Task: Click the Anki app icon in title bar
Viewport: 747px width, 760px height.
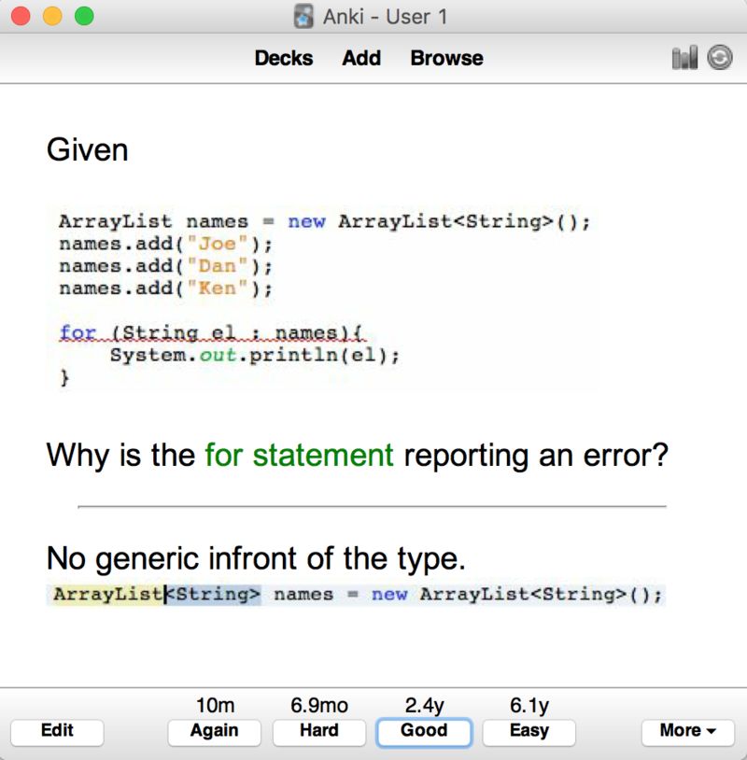Action: (x=303, y=16)
